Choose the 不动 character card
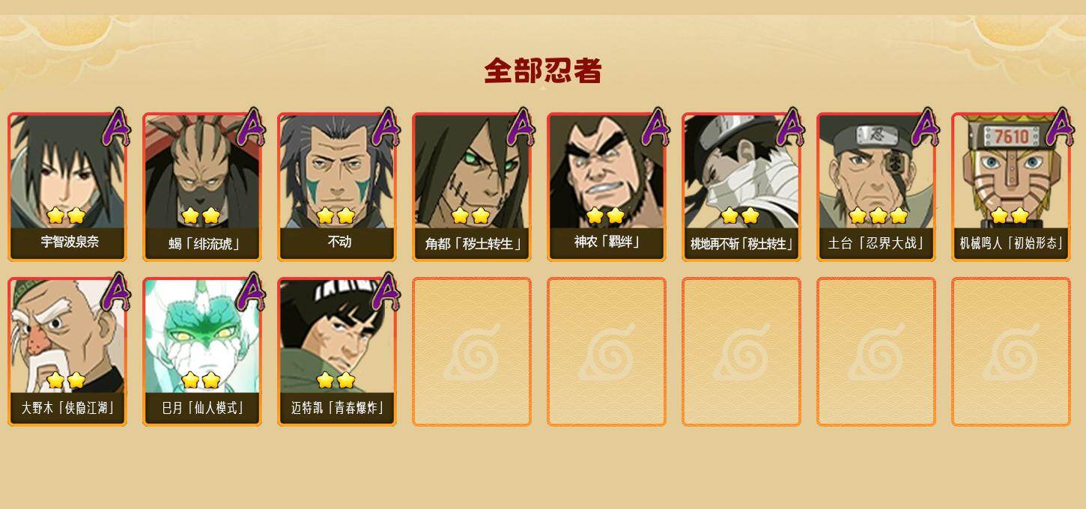Image resolution: width=1086 pixels, height=509 pixels. [337, 186]
